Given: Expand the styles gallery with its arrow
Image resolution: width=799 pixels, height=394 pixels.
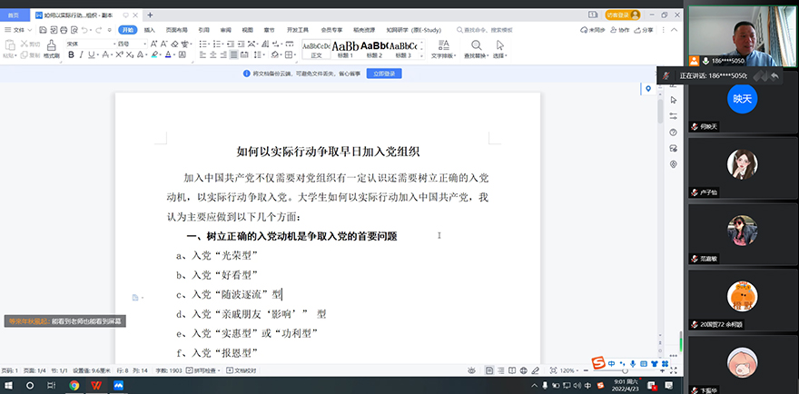Looking at the screenshot, I should click(422, 56).
